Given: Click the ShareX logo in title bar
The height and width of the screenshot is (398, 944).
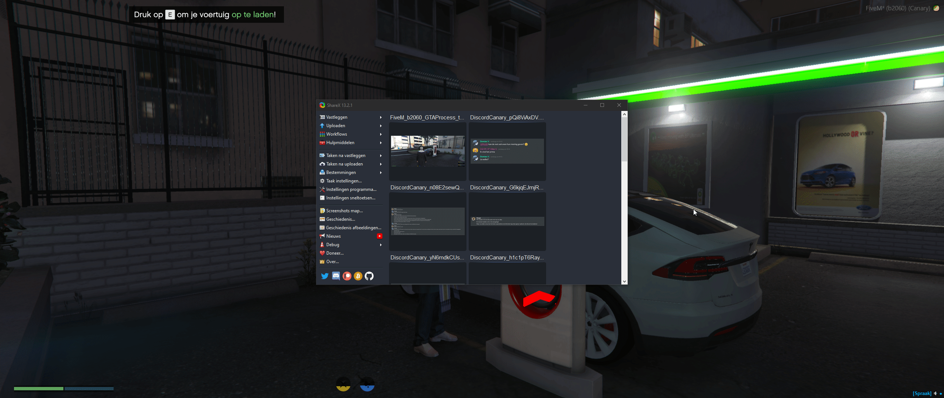Looking at the screenshot, I should point(322,105).
